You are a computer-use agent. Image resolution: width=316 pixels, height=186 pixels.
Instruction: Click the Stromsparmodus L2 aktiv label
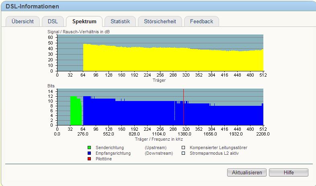coord(214,153)
